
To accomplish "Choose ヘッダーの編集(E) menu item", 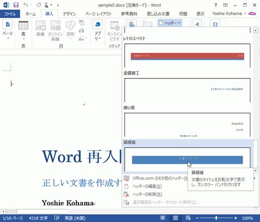I will pos(148,186).
